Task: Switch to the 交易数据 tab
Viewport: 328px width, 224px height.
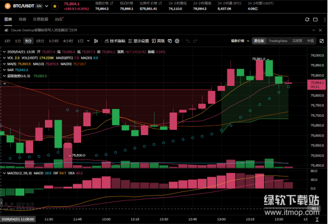Action: point(40,20)
